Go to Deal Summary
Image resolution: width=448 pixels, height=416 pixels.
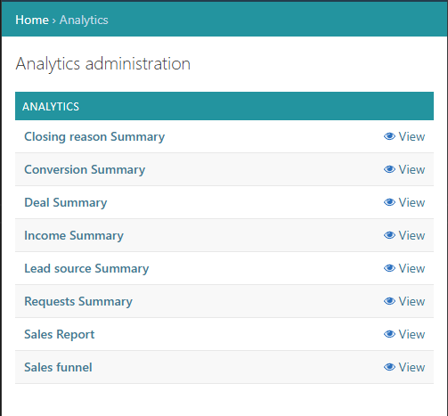(x=66, y=203)
